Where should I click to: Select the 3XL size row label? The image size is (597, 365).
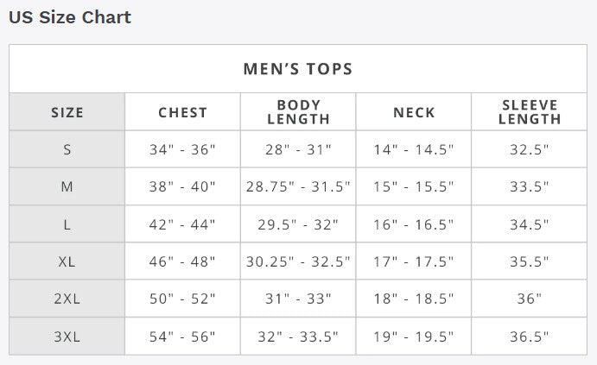coord(67,337)
